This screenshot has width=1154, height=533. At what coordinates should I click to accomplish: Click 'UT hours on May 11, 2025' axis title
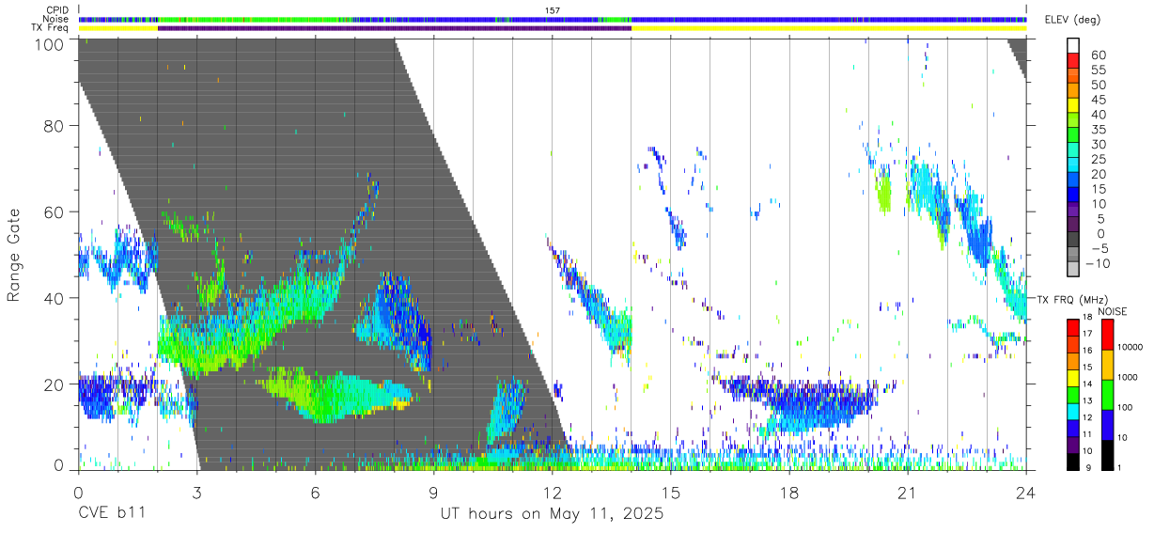(553, 514)
